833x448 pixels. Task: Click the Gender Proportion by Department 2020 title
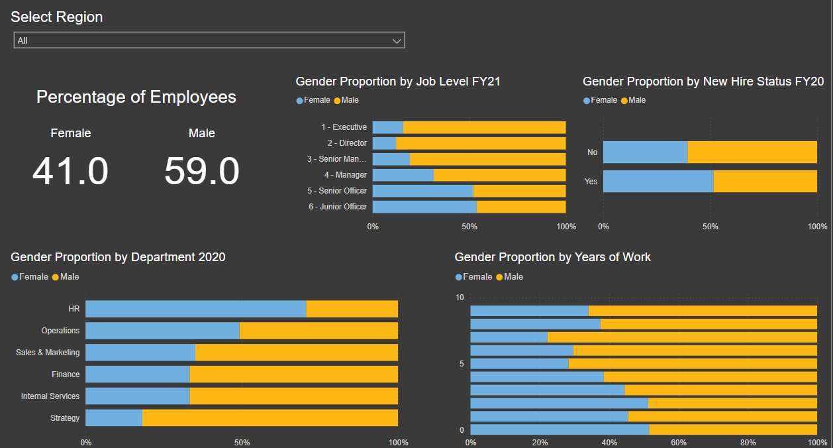[x=118, y=257]
